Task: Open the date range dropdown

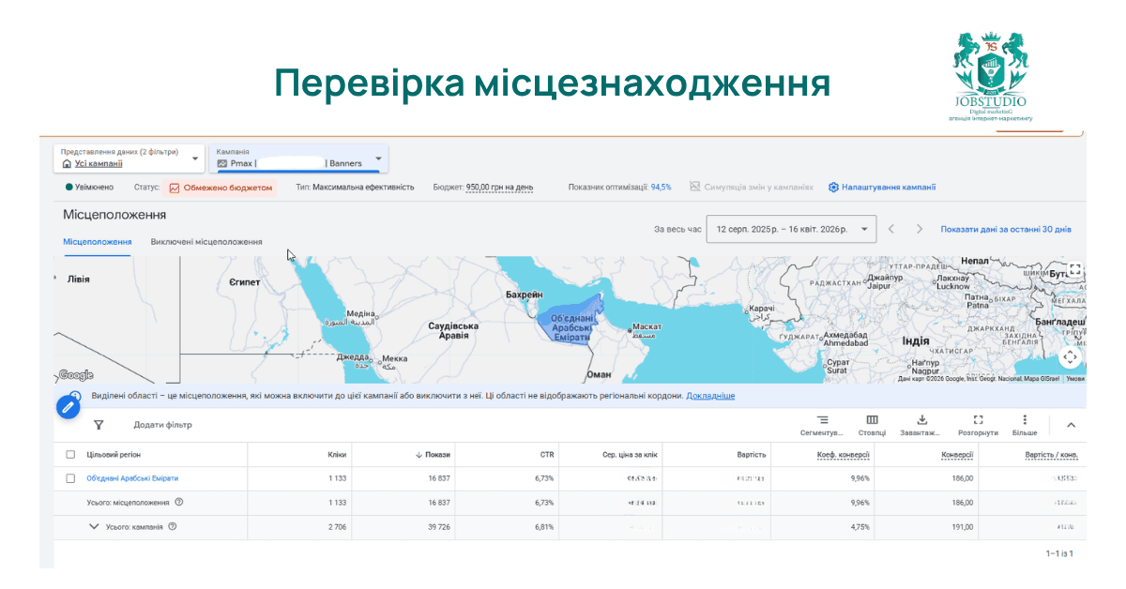Action: [792, 229]
